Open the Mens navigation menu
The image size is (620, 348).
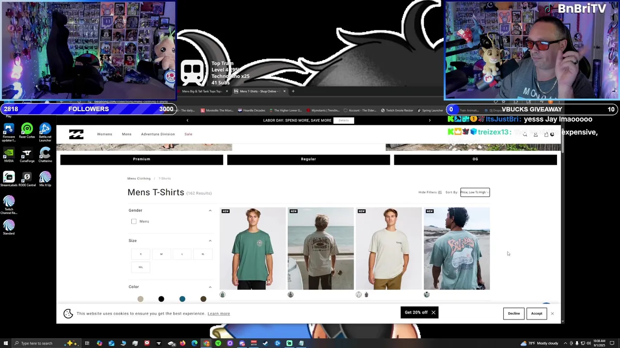point(126,134)
